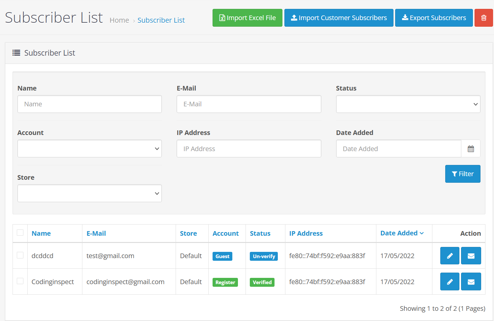
Task: Go to Home breadcrumb link
Action: [x=119, y=20]
